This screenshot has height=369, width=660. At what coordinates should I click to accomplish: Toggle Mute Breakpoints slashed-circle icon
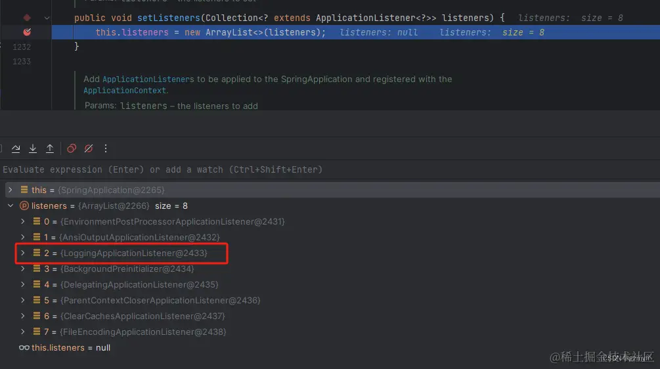click(89, 148)
